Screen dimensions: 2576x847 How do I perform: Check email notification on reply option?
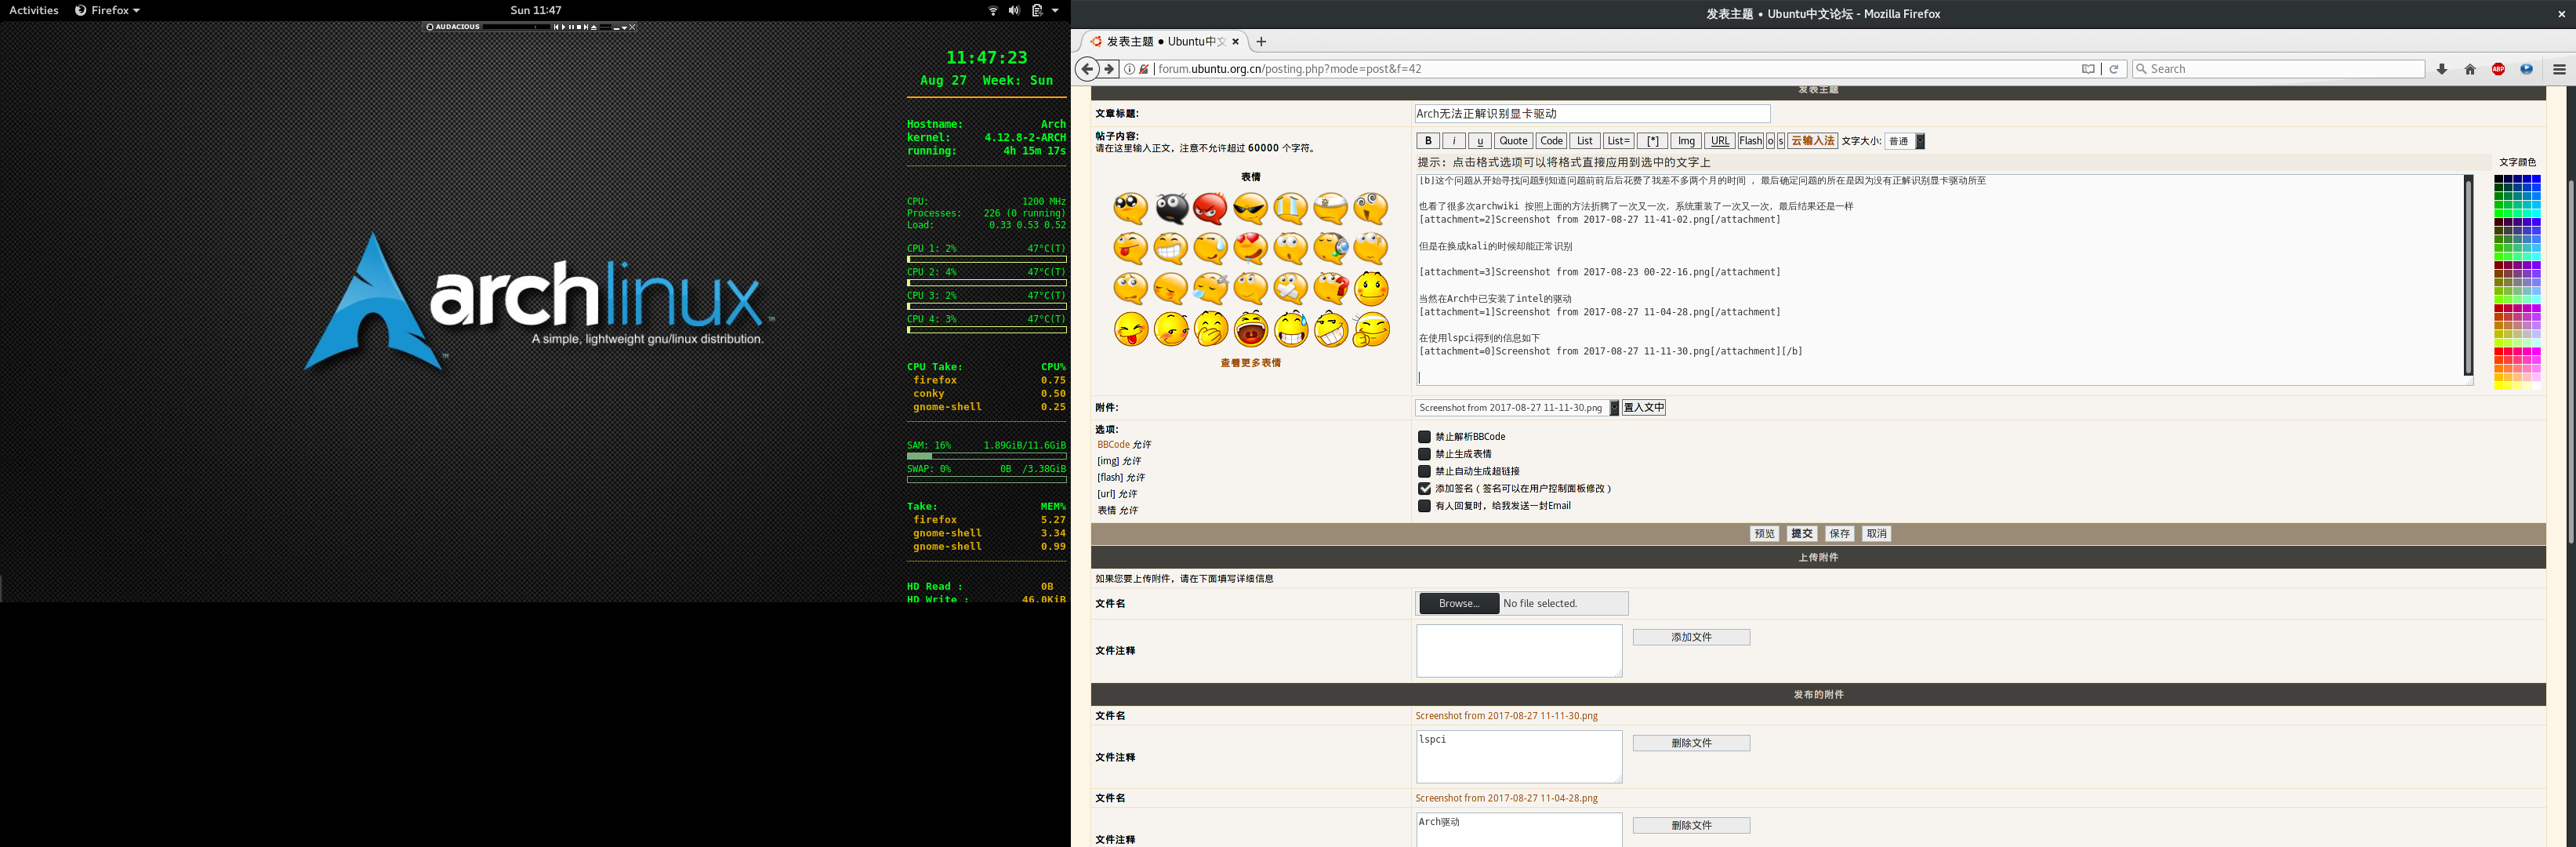[x=1424, y=506]
